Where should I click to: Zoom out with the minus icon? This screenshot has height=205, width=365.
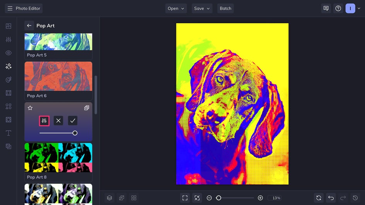[209, 198]
